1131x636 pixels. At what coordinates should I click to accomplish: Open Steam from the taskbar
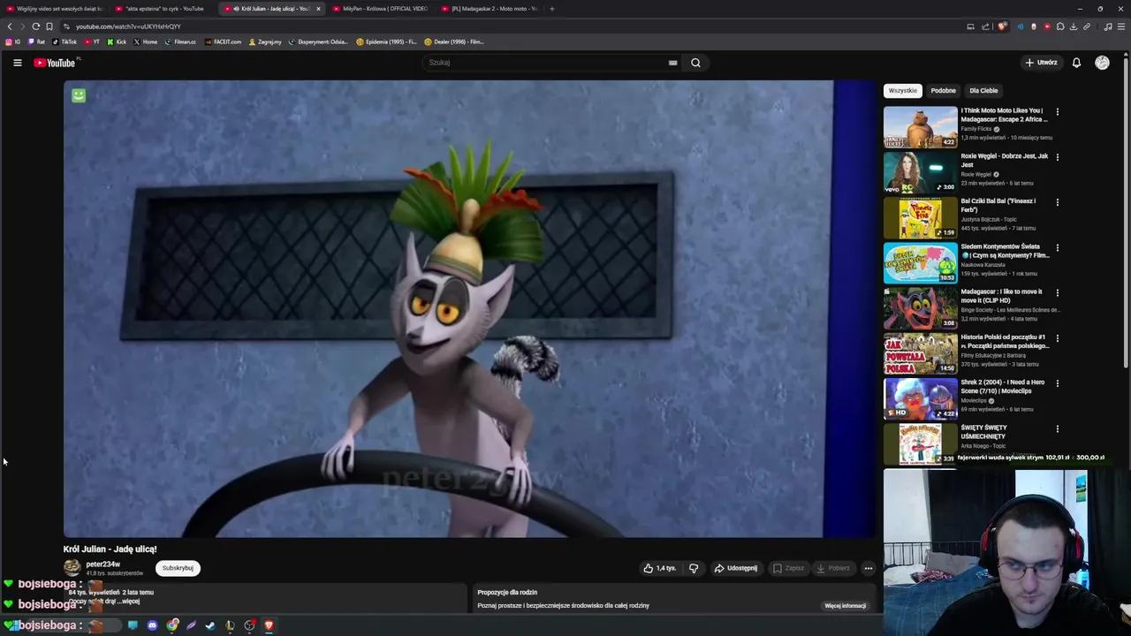pos(210,625)
